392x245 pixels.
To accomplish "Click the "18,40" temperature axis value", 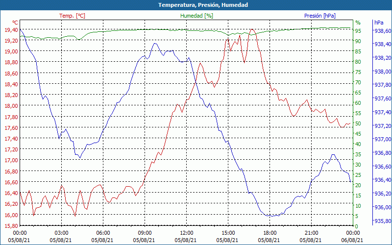I will pos(11,84).
